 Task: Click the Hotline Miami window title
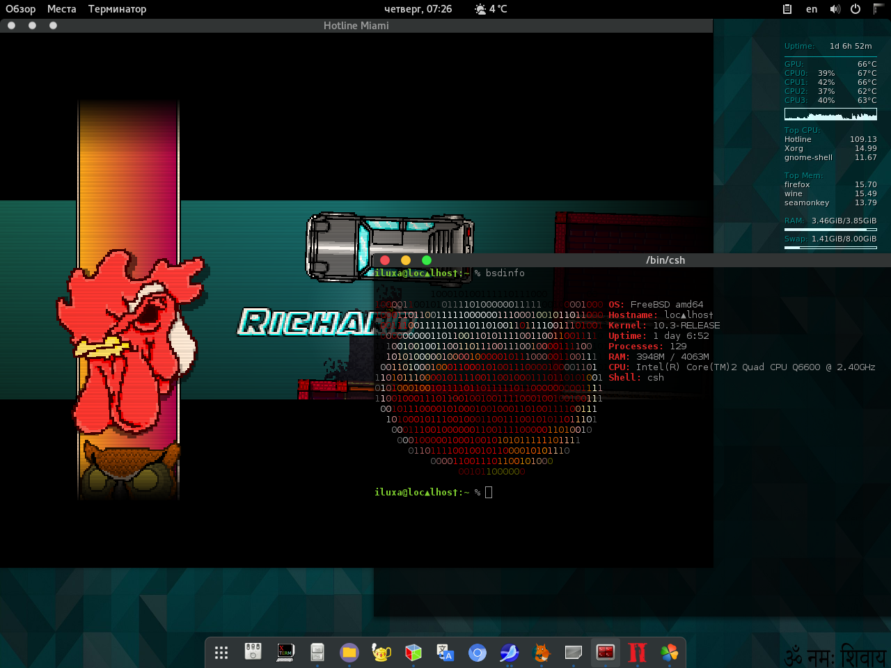pyautogui.click(x=356, y=26)
